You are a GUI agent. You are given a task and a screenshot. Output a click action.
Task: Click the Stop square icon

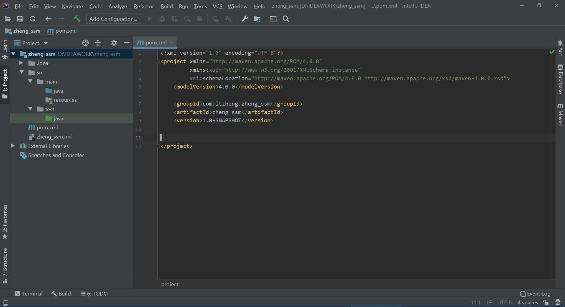click(200, 19)
